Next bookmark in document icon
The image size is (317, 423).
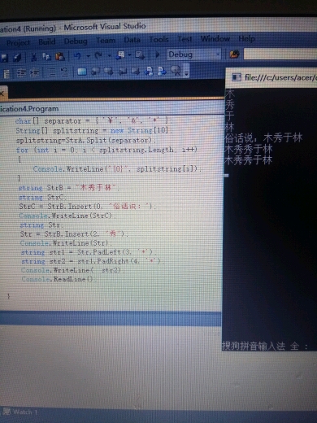(162, 71)
